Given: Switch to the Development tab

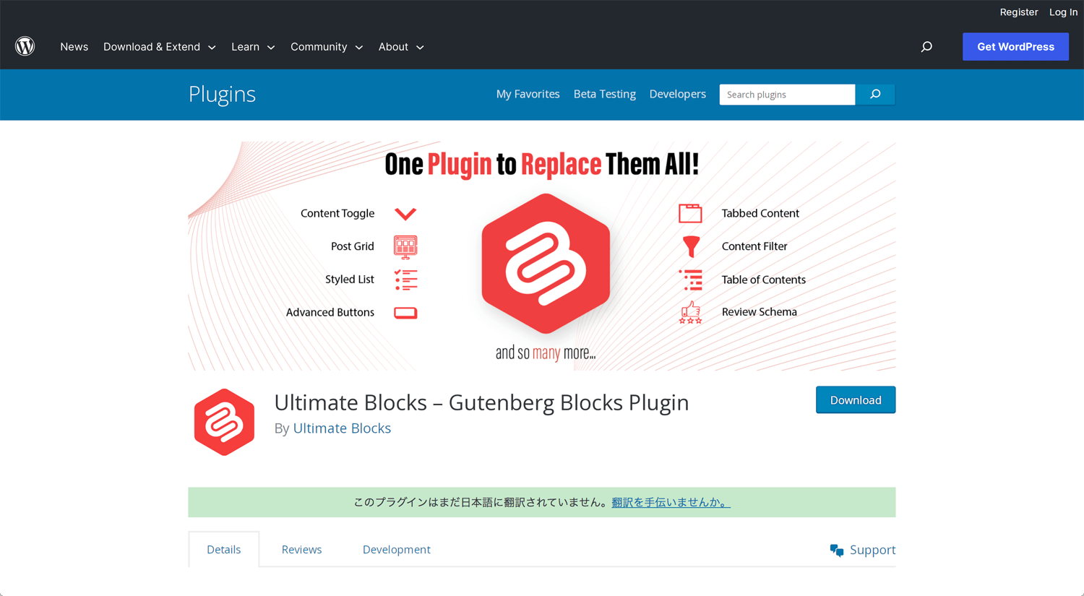Looking at the screenshot, I should [396, 550].
